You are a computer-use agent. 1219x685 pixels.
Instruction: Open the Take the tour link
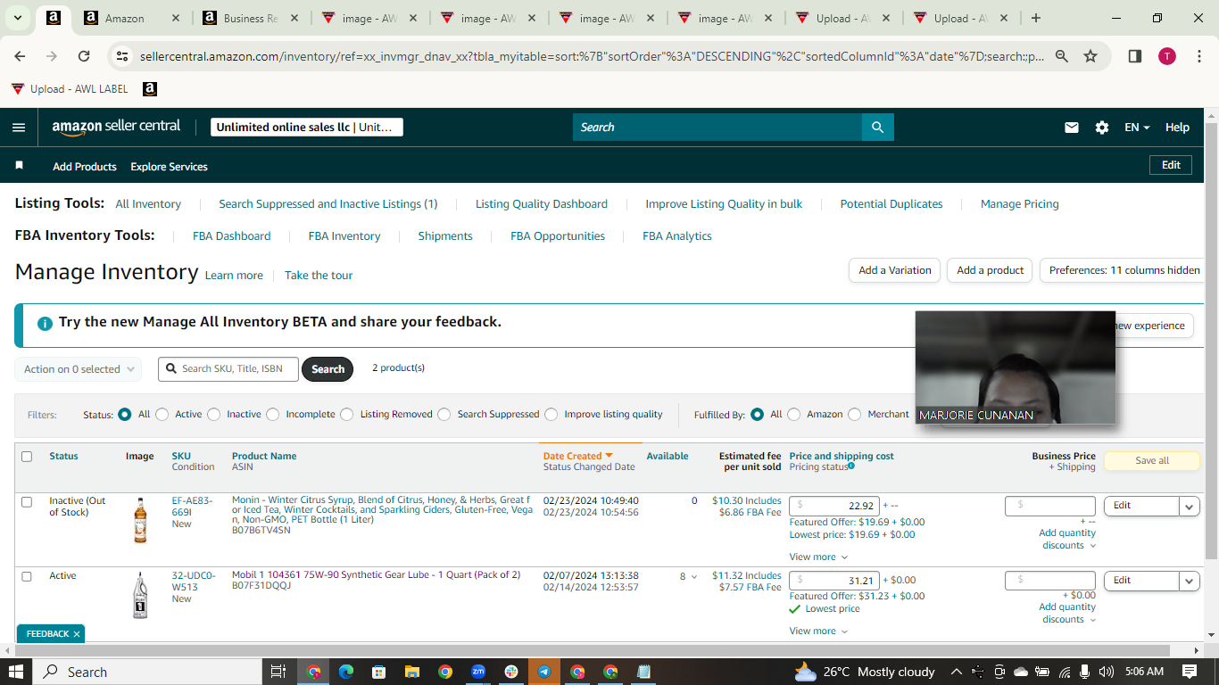pyautogui.click(x=319, y=276)
